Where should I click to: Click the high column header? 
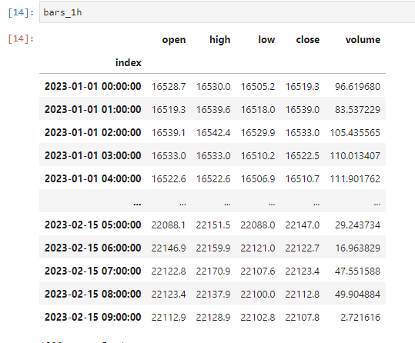[x=220, y=40]
